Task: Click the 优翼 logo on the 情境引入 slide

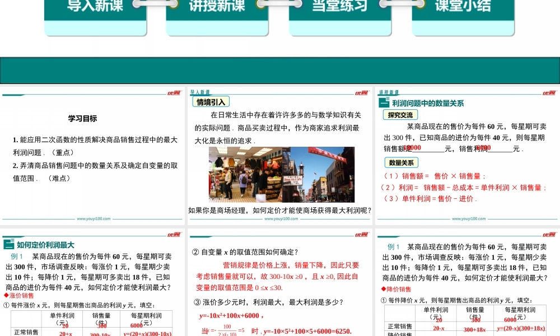Action: click(361, 93)
